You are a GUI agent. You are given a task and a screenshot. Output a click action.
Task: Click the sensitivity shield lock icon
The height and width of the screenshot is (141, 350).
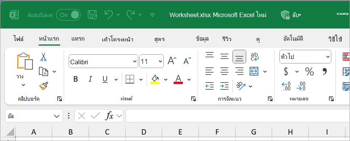(285, 15)
